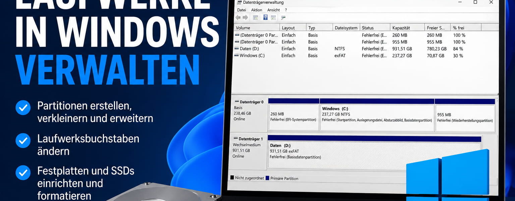515x201 pixels.
Task: Click the 238,46 GB size under Datenträger 0
Action: [x=242, y=113]
